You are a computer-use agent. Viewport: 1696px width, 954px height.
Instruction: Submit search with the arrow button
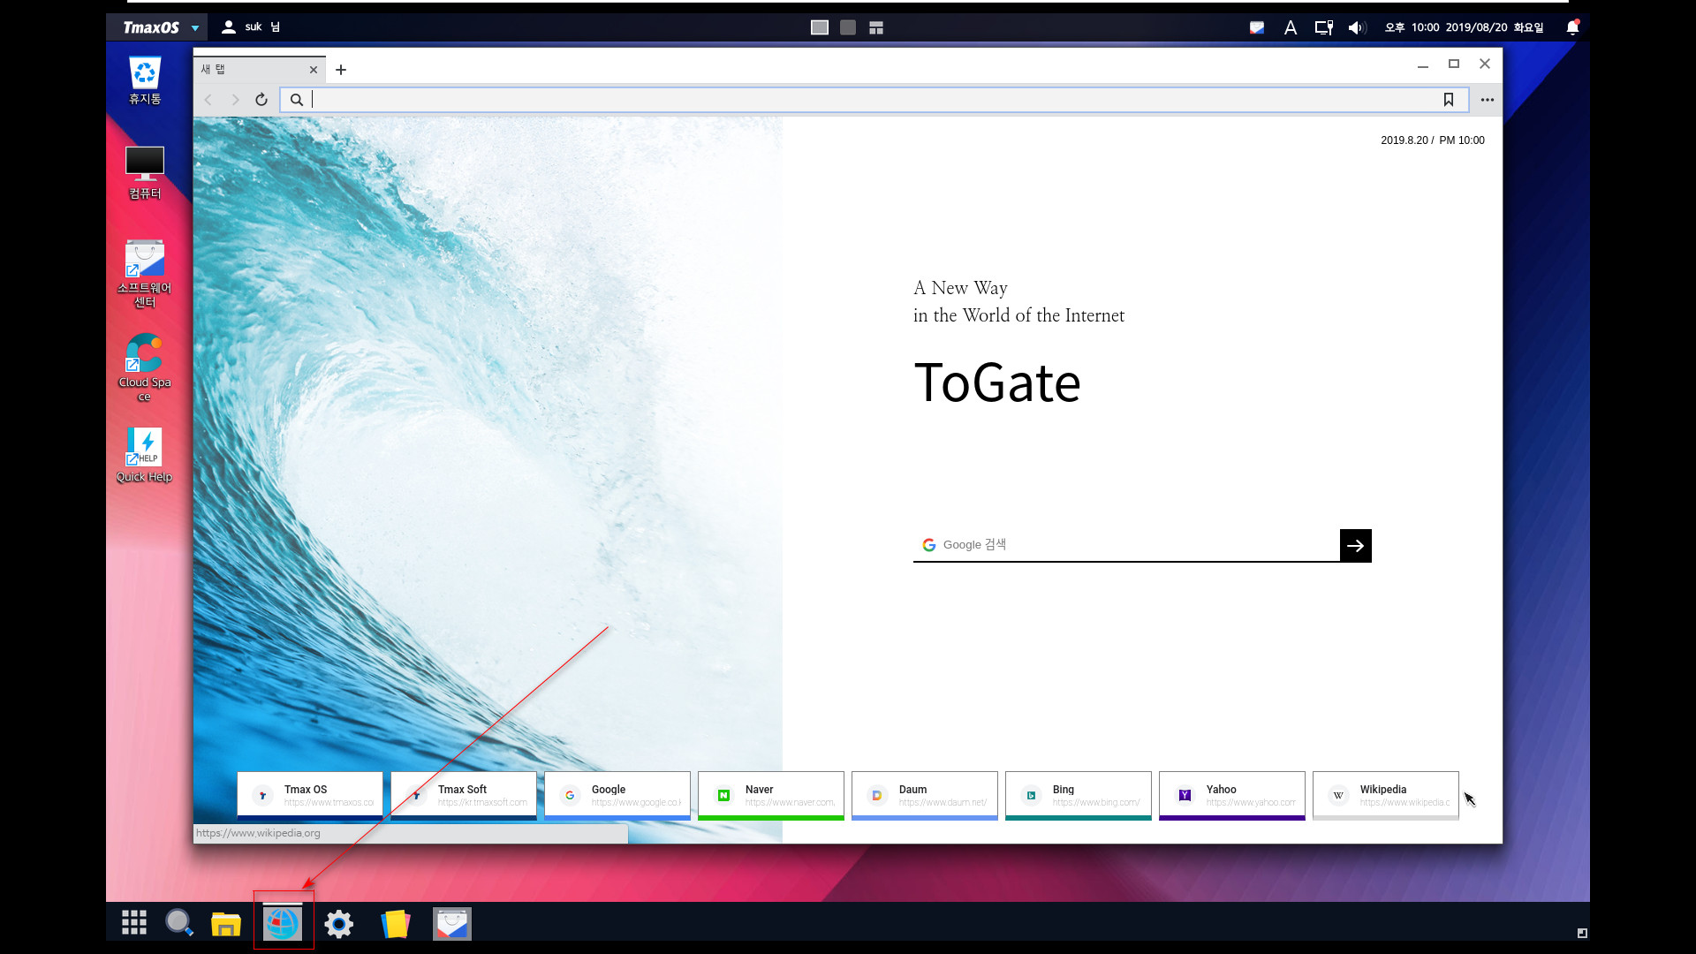pos(1356,546)
